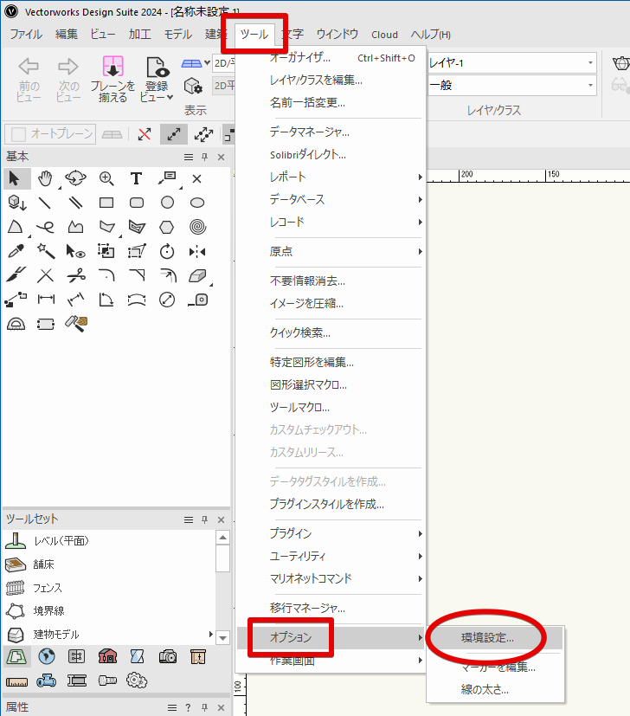Select the Pan hand tool
The height and width of the screenshot is (716, 630).
click(45, 178)
